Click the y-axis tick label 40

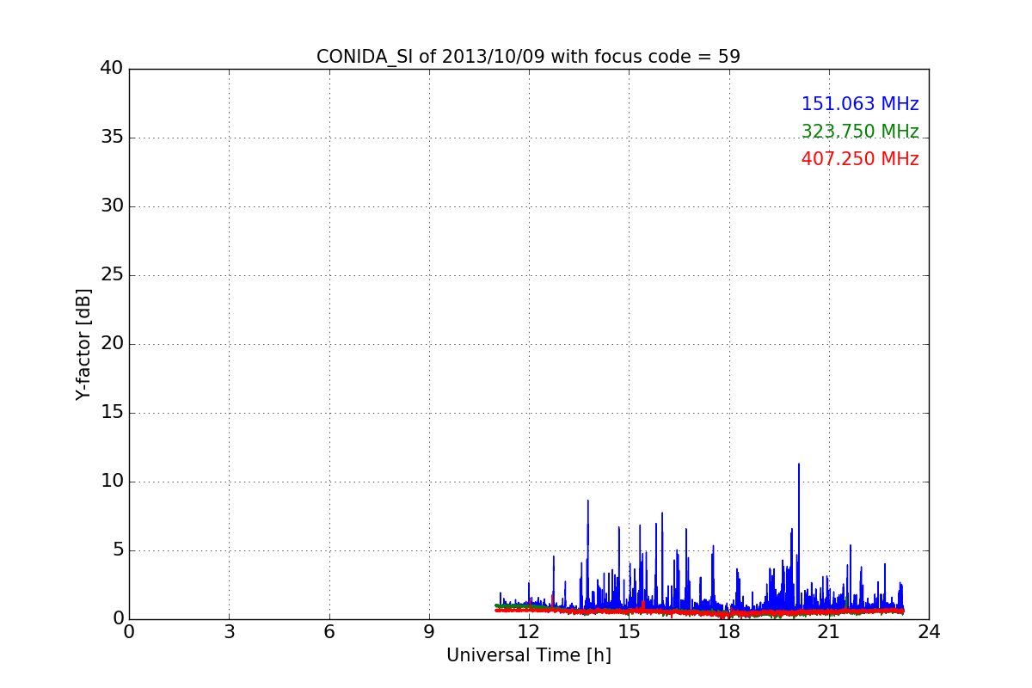tap(112, 69)
